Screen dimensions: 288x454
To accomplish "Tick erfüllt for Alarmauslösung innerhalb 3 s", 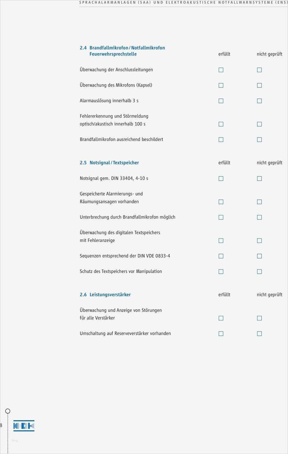I will 221,101.
